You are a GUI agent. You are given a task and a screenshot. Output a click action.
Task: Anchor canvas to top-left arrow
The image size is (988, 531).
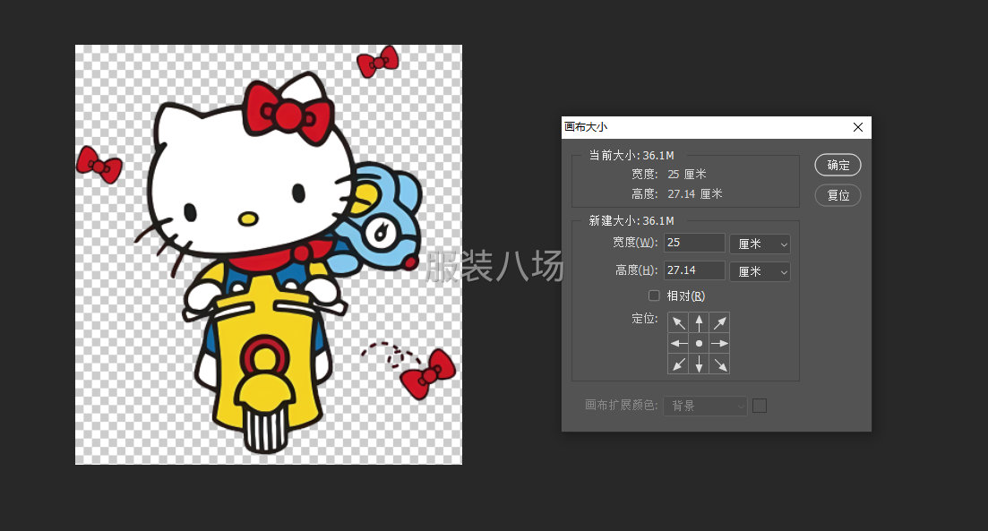(678, 322)
